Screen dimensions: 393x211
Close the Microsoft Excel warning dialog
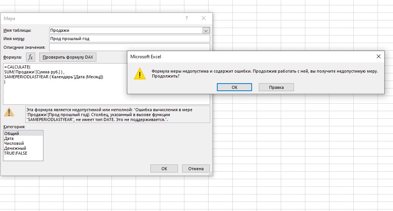[379, 57]
